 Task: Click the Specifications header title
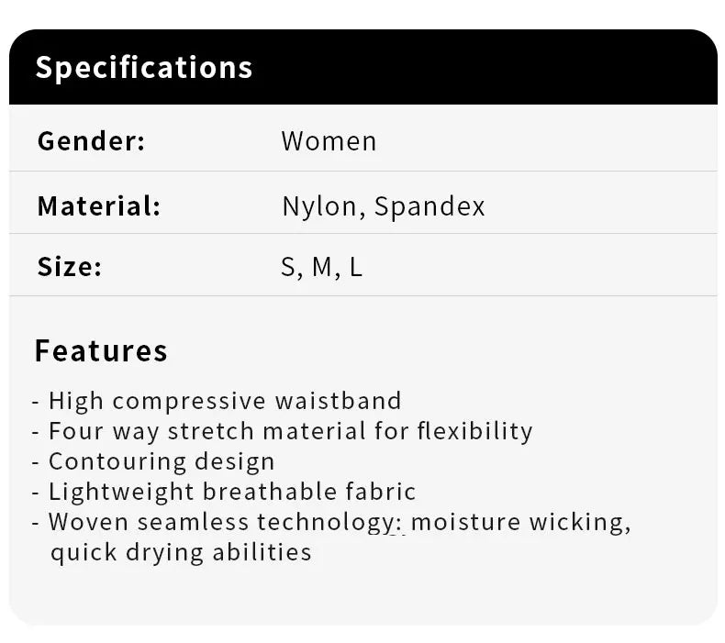click(x=143, y=68)
